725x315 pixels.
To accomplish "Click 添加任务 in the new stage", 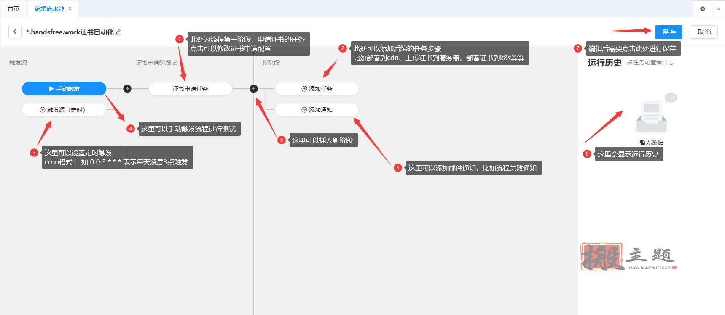I will click(x=317, y=89).
